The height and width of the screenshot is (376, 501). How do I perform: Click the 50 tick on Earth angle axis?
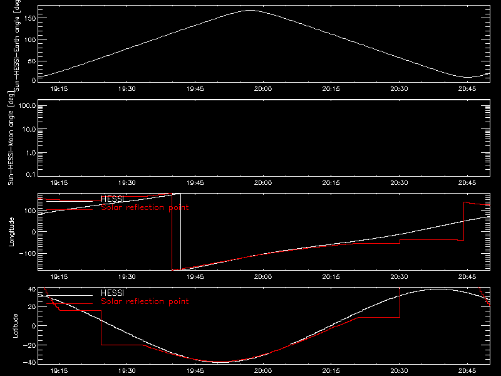32,61
